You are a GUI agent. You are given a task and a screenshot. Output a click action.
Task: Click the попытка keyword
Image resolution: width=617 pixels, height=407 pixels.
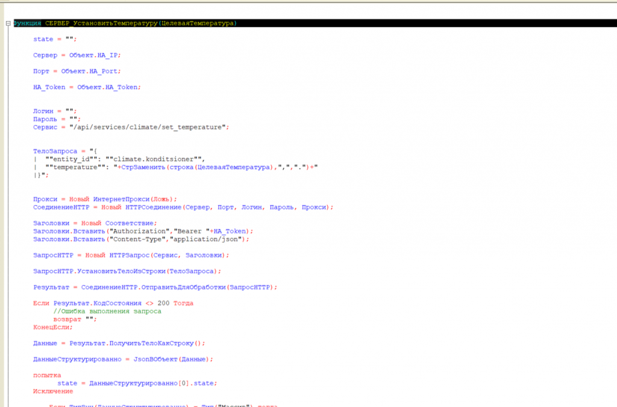[x=47, y=376]
